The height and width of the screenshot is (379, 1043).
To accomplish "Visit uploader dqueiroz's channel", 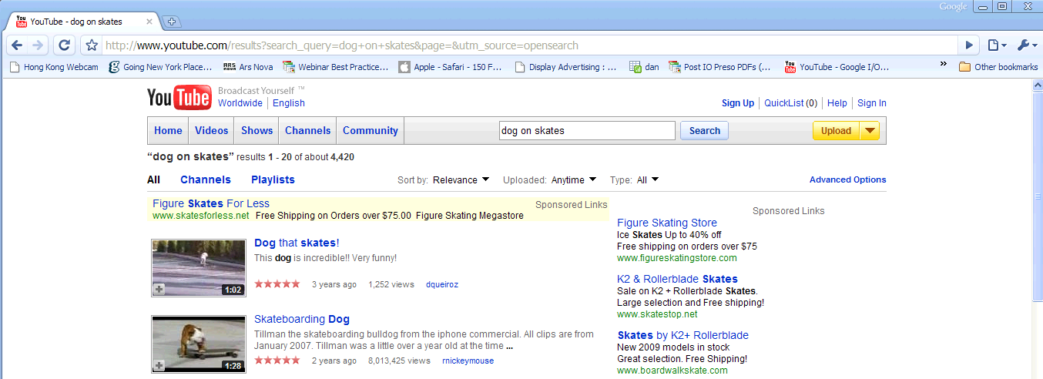I will 442,284.
